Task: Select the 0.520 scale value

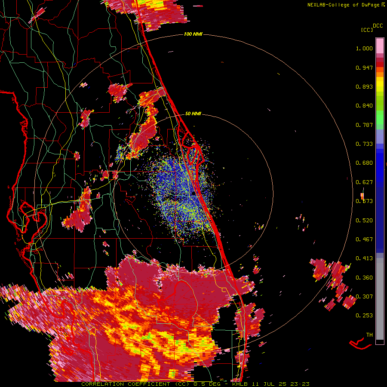Action: tap(364, 221)
